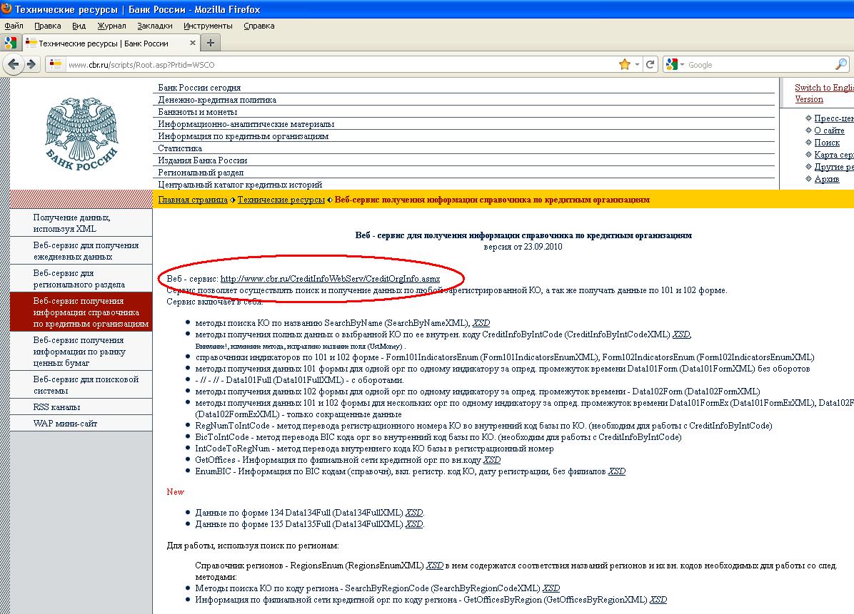854x614 pixels.
Task: Open the О сайте link
Action: click(x=829, y=130)
